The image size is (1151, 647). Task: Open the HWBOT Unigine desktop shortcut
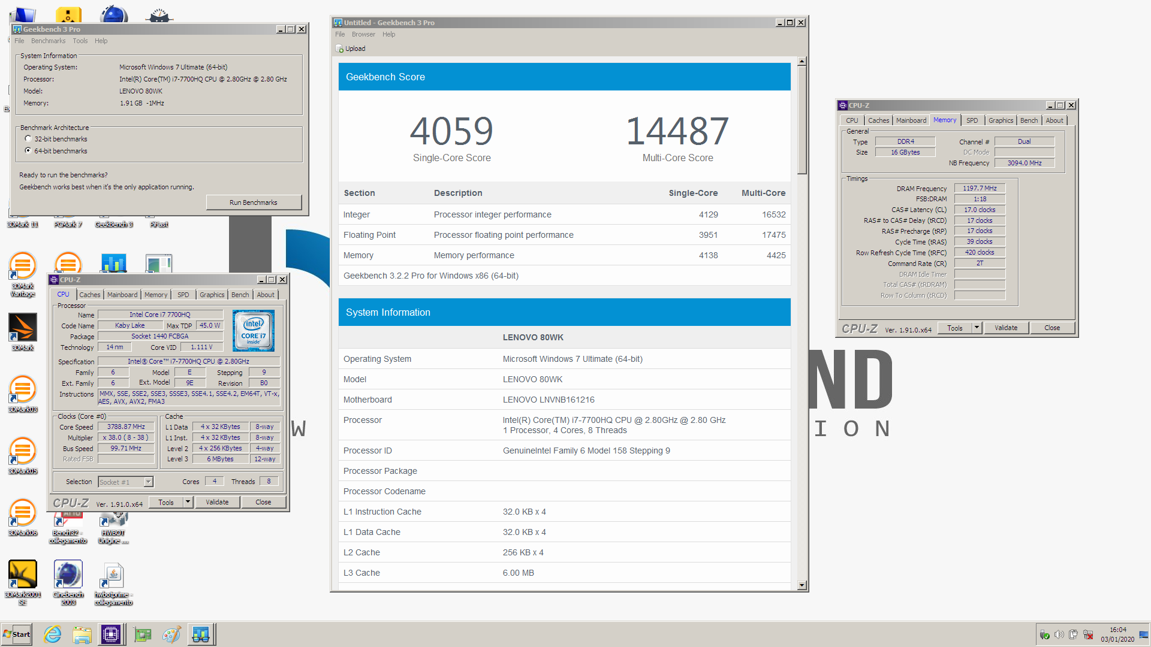[113, 528]
